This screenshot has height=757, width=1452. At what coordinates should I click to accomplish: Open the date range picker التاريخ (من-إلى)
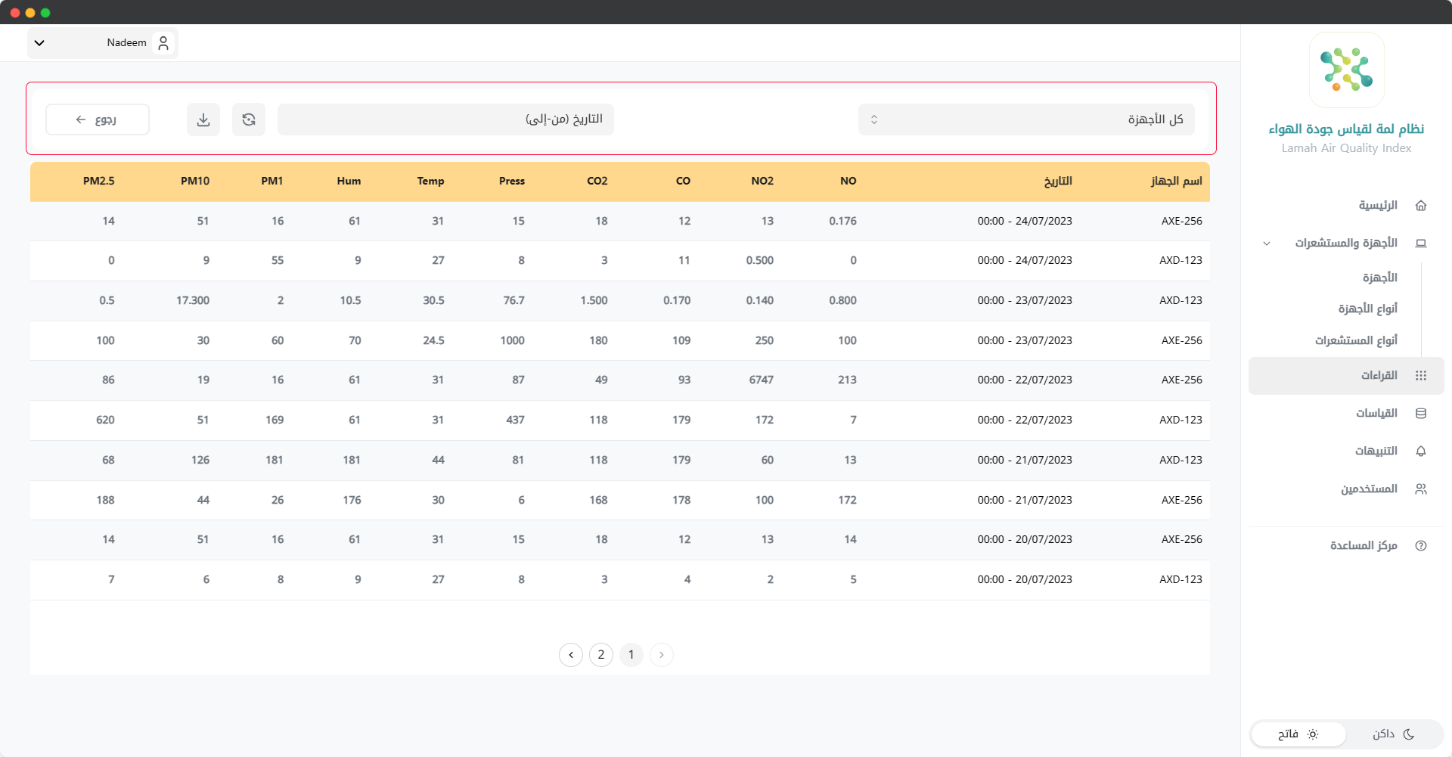coord(445,119)
